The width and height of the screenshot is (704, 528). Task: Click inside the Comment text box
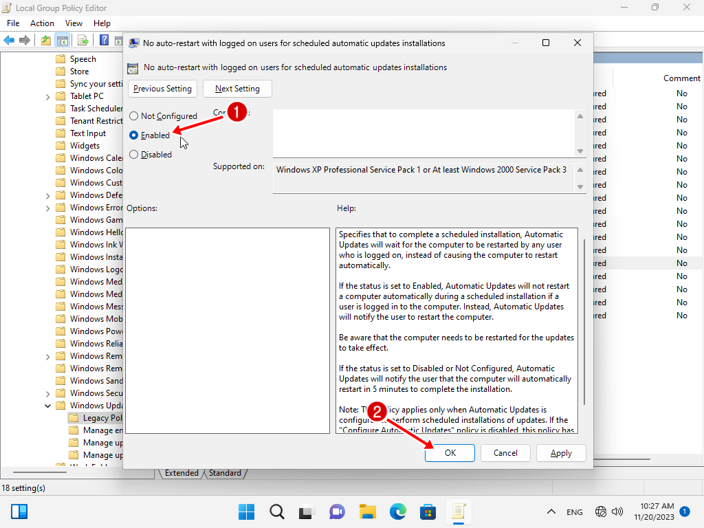click(x=423, y=133)
